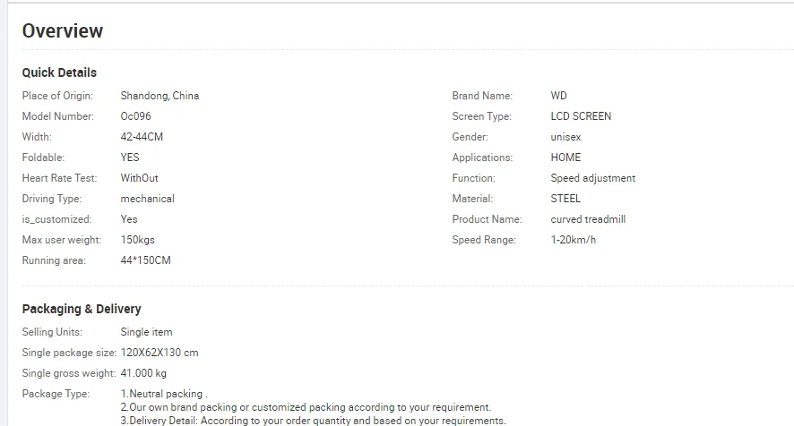Click the Speed adjustment function value
This screenshot has height=426, width=794.
(x=593, y=178)
